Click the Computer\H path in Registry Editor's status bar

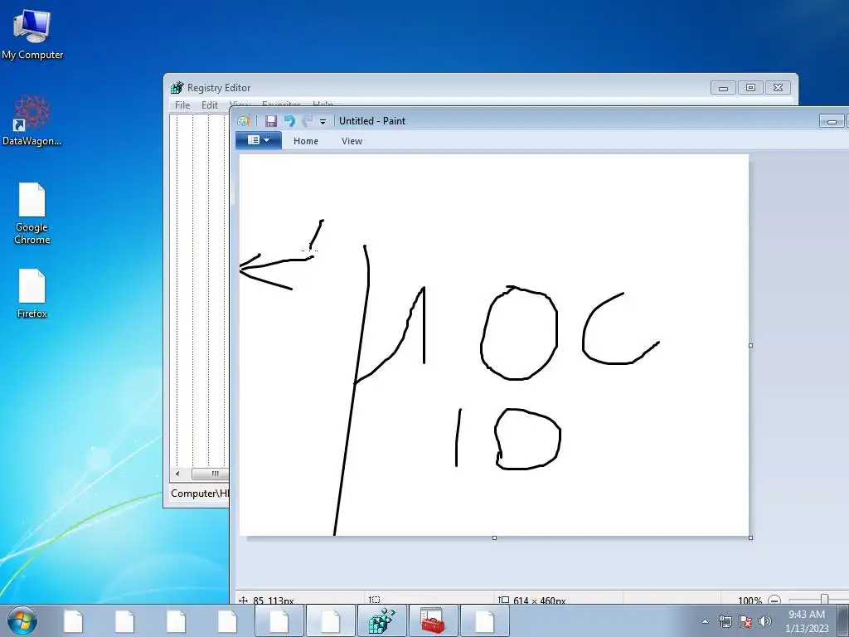[x=200, y=494]
